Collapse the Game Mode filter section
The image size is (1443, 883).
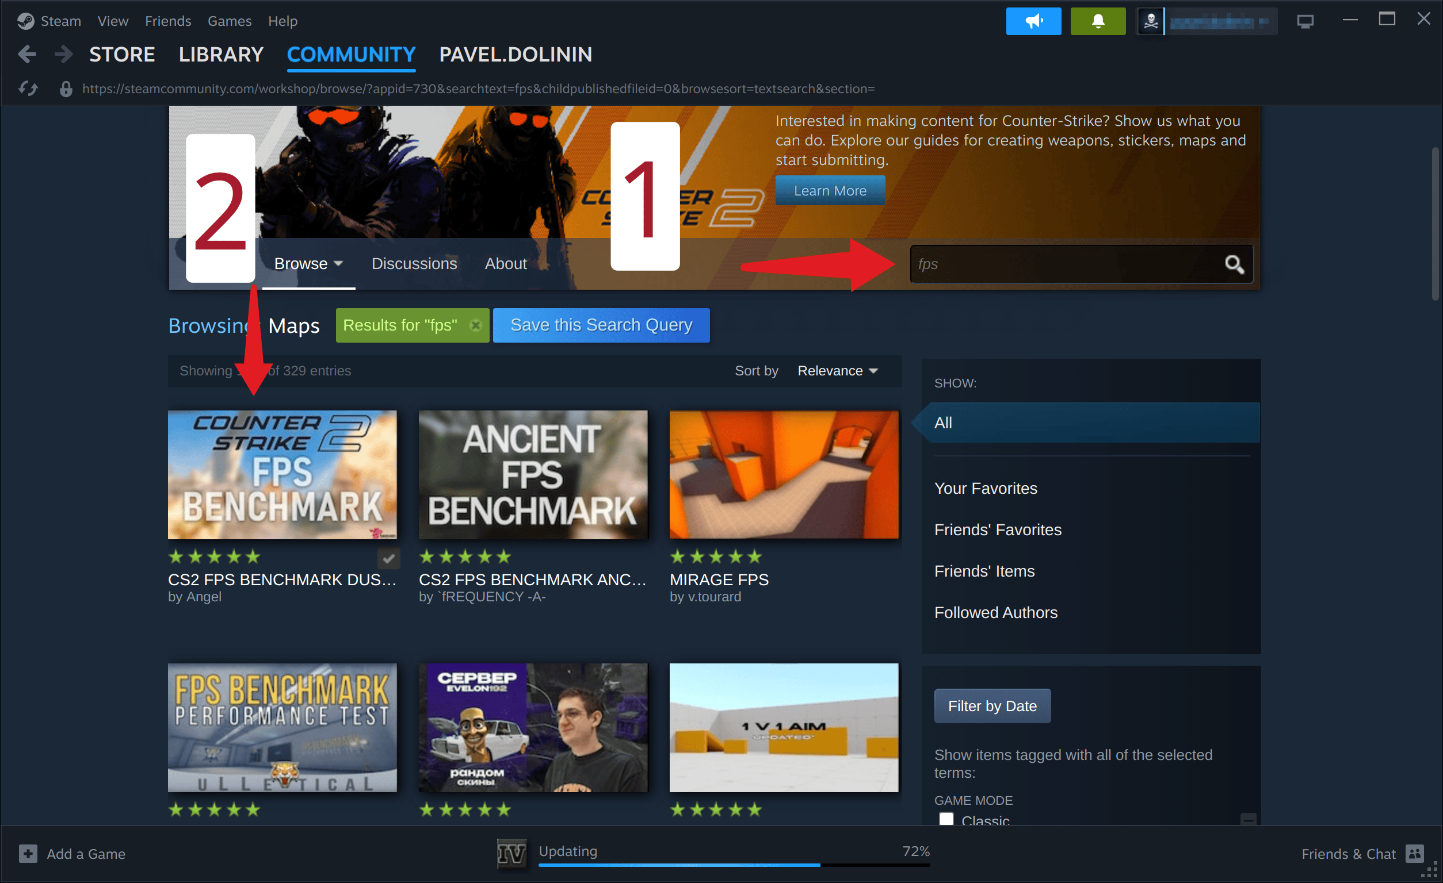coord(1248,819)
